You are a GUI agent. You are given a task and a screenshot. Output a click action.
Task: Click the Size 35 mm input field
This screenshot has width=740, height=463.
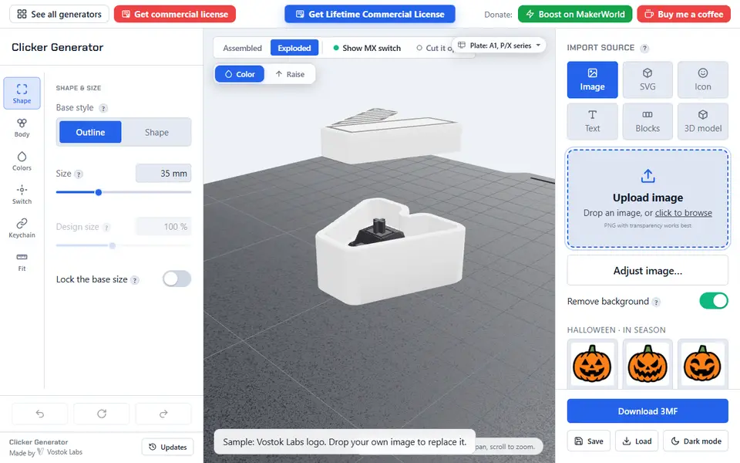163,174
